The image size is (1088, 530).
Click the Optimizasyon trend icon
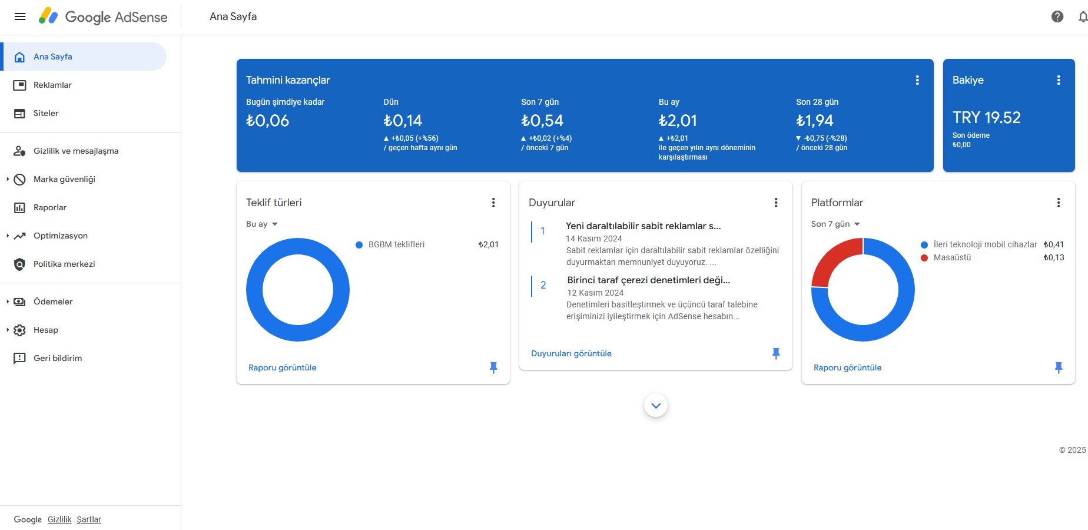pyautogui.click(x=19, y=236)
